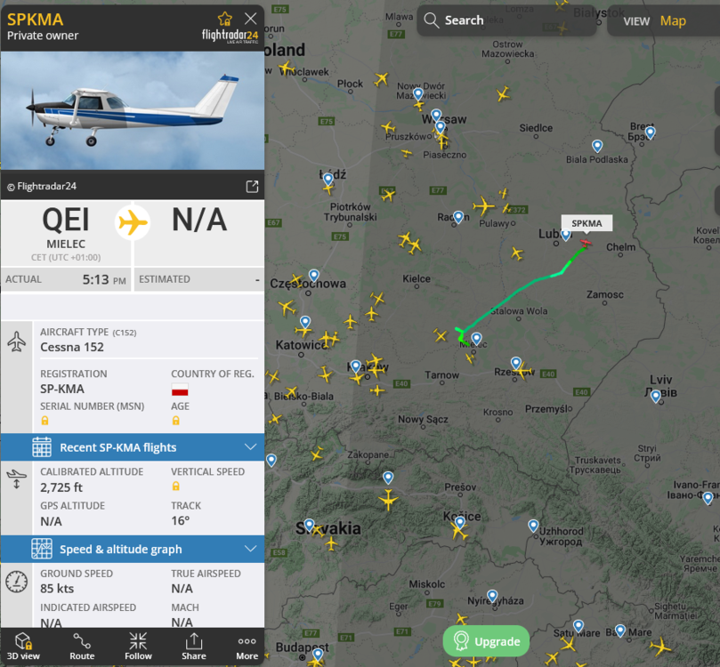This screenshot has height=667, width=720.
Task: Select the red SPKMA aircraft on map
Action: click(586, 242)
